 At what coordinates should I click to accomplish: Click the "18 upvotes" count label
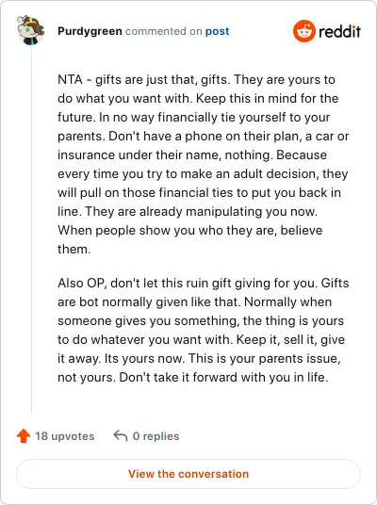pyautogui.click(x=65, y=436)
